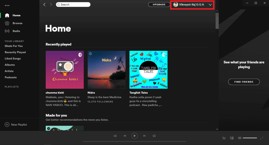Screen dimensions: 269x145
Task: Open the Nidra album thumbnail
Action: tap(106, 70)
